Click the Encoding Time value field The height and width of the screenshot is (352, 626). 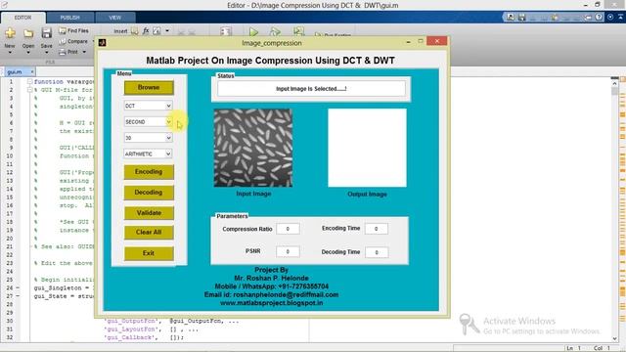(376, 229)
